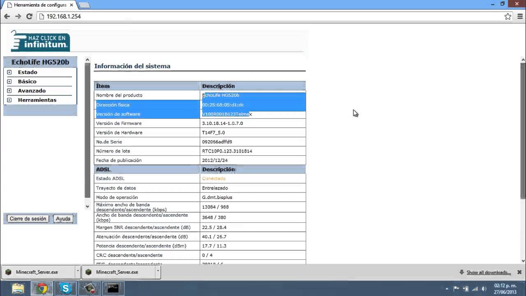Click the Información del sistema heading
This screenshot has width=526, height=296.
pyautogui.click(x=132, y=66)
